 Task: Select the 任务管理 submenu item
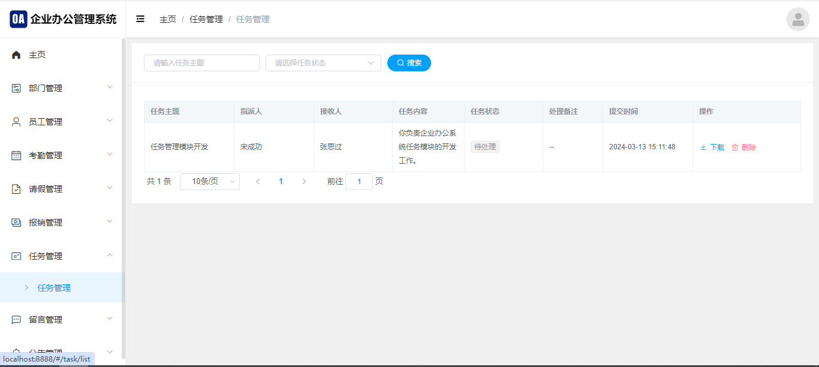54,288
